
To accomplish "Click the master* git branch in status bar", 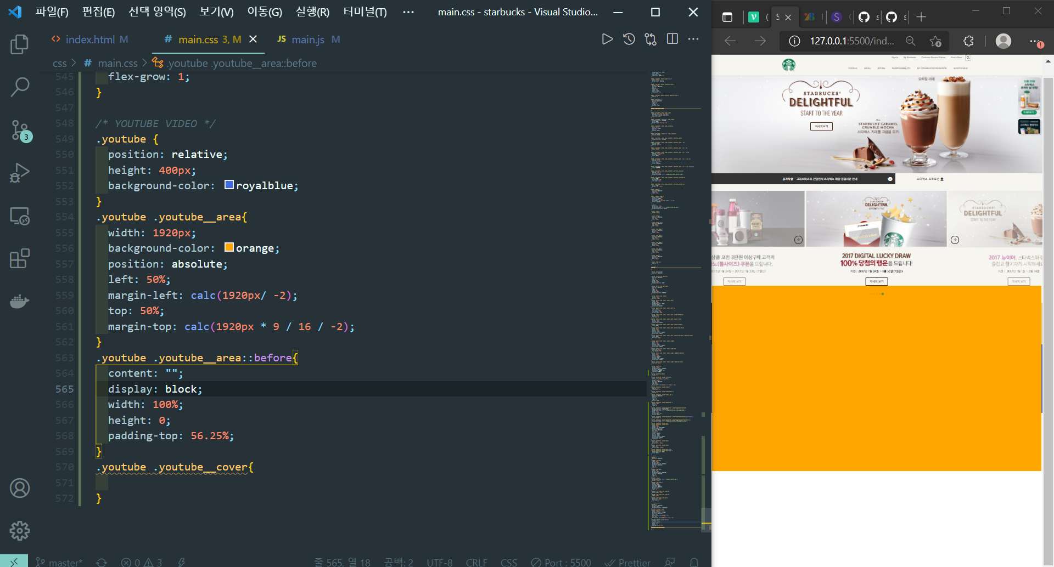I will pyautogui.click(x=59, y=562).
